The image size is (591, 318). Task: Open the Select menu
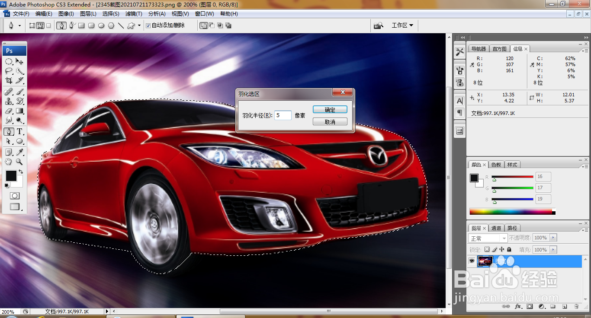coord(110,14)
